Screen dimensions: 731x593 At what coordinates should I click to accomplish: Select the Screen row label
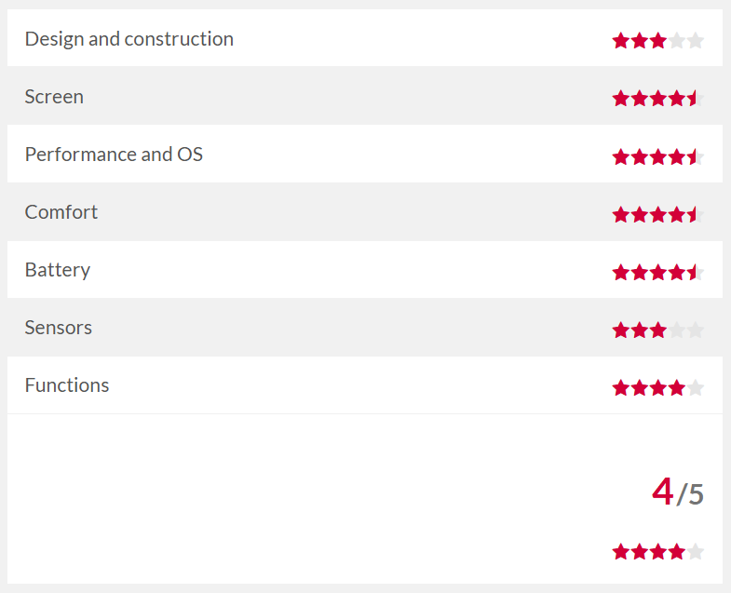tap(54, 97)
